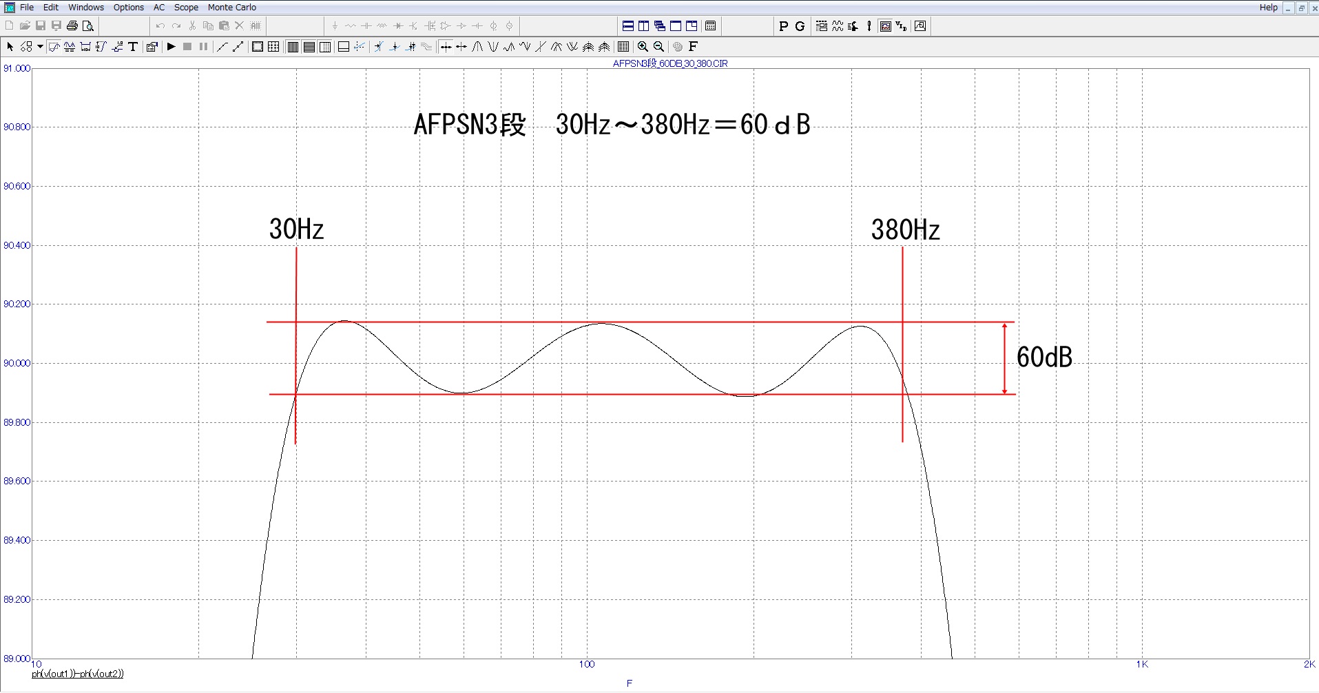Expand the dropdown arrow beside the select tool
This screenshot has width=1319, height=693.
(41, 47)
